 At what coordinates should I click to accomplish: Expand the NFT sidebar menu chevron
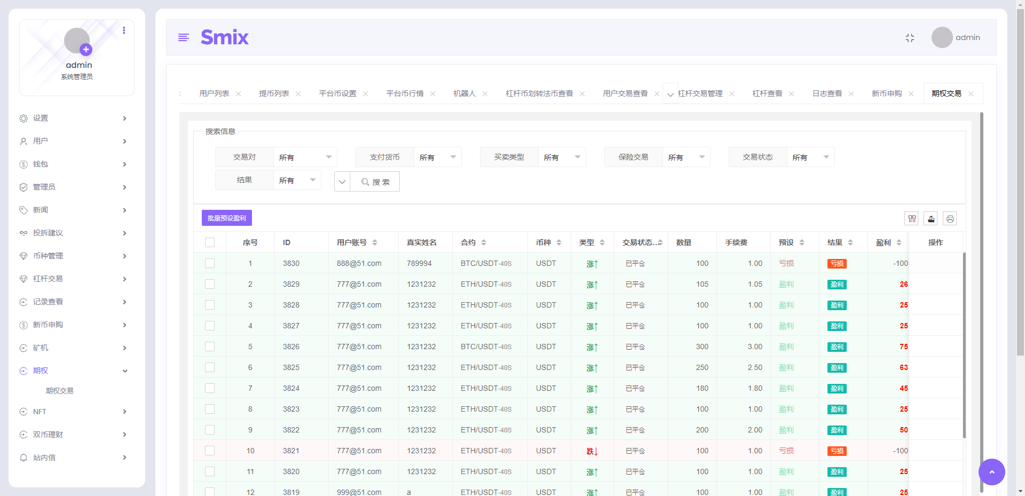(x=125, y=412)
